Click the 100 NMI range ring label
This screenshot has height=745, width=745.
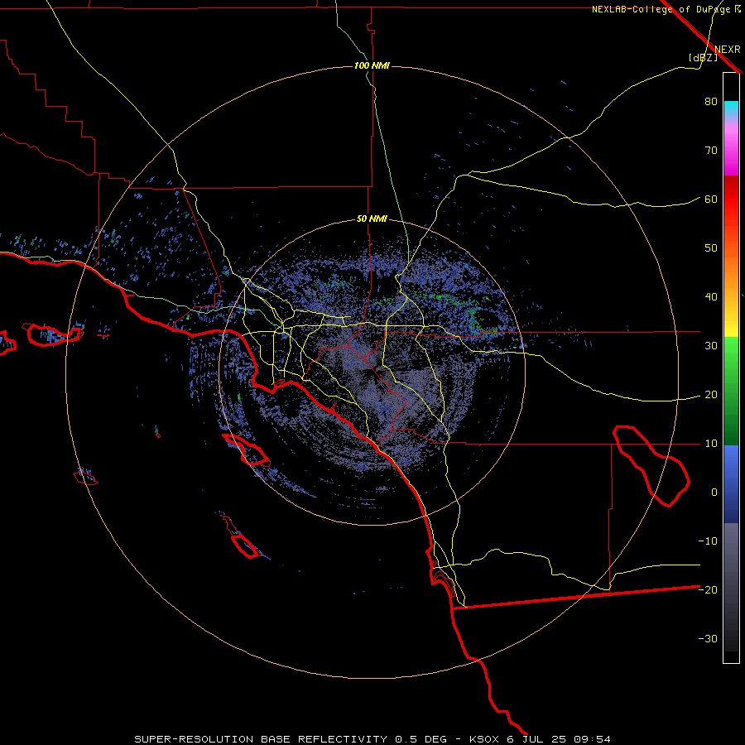[372, 65]
